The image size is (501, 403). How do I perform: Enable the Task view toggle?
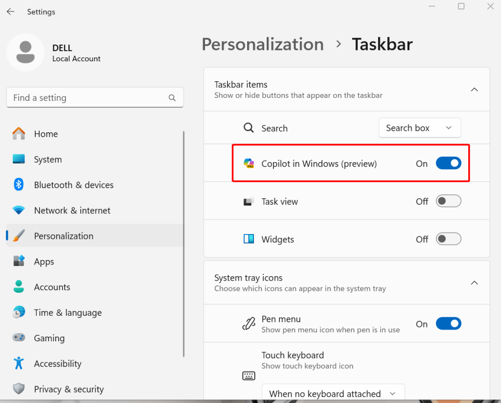448,201
